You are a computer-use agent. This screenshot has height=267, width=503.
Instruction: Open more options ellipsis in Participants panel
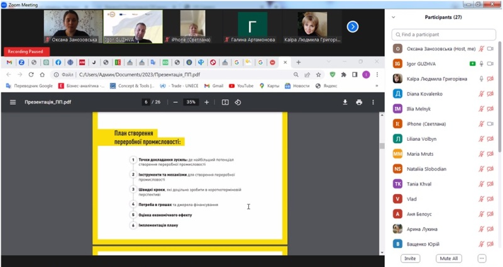[x=482, y=258]
